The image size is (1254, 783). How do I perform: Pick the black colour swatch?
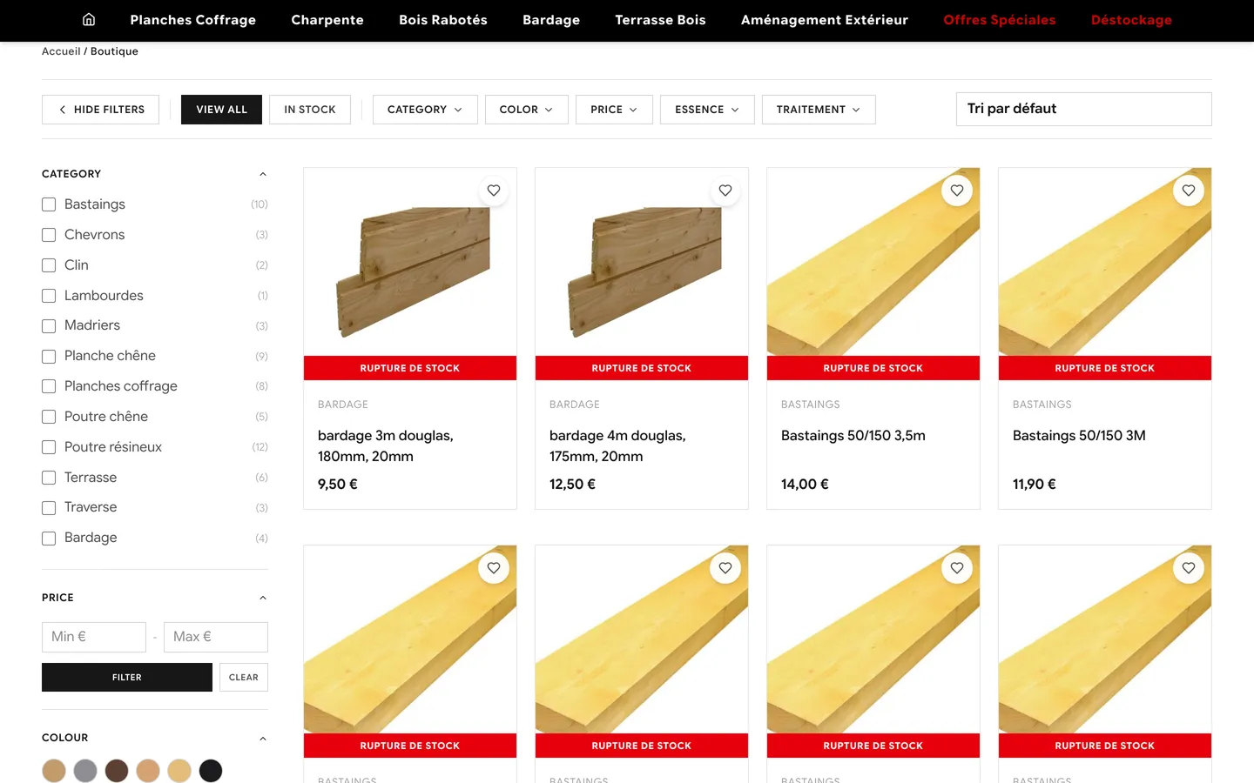point(211,771)
